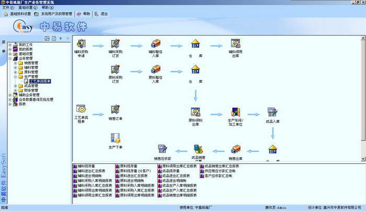Image resolution: width=366 pixels, height=212 pixels.
Task: Open the 文件(F) menu
Action: click(x=8, y=7)
